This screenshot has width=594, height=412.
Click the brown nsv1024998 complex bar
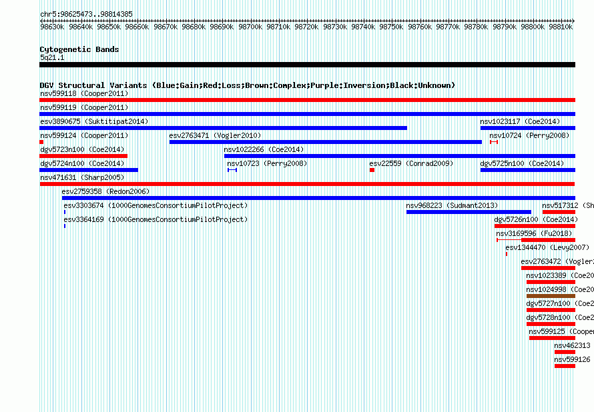click(551, 296)
